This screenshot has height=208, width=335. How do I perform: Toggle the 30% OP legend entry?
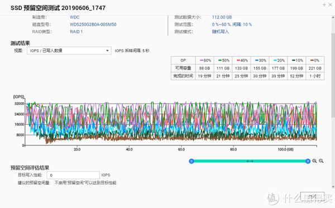(260, 60)
